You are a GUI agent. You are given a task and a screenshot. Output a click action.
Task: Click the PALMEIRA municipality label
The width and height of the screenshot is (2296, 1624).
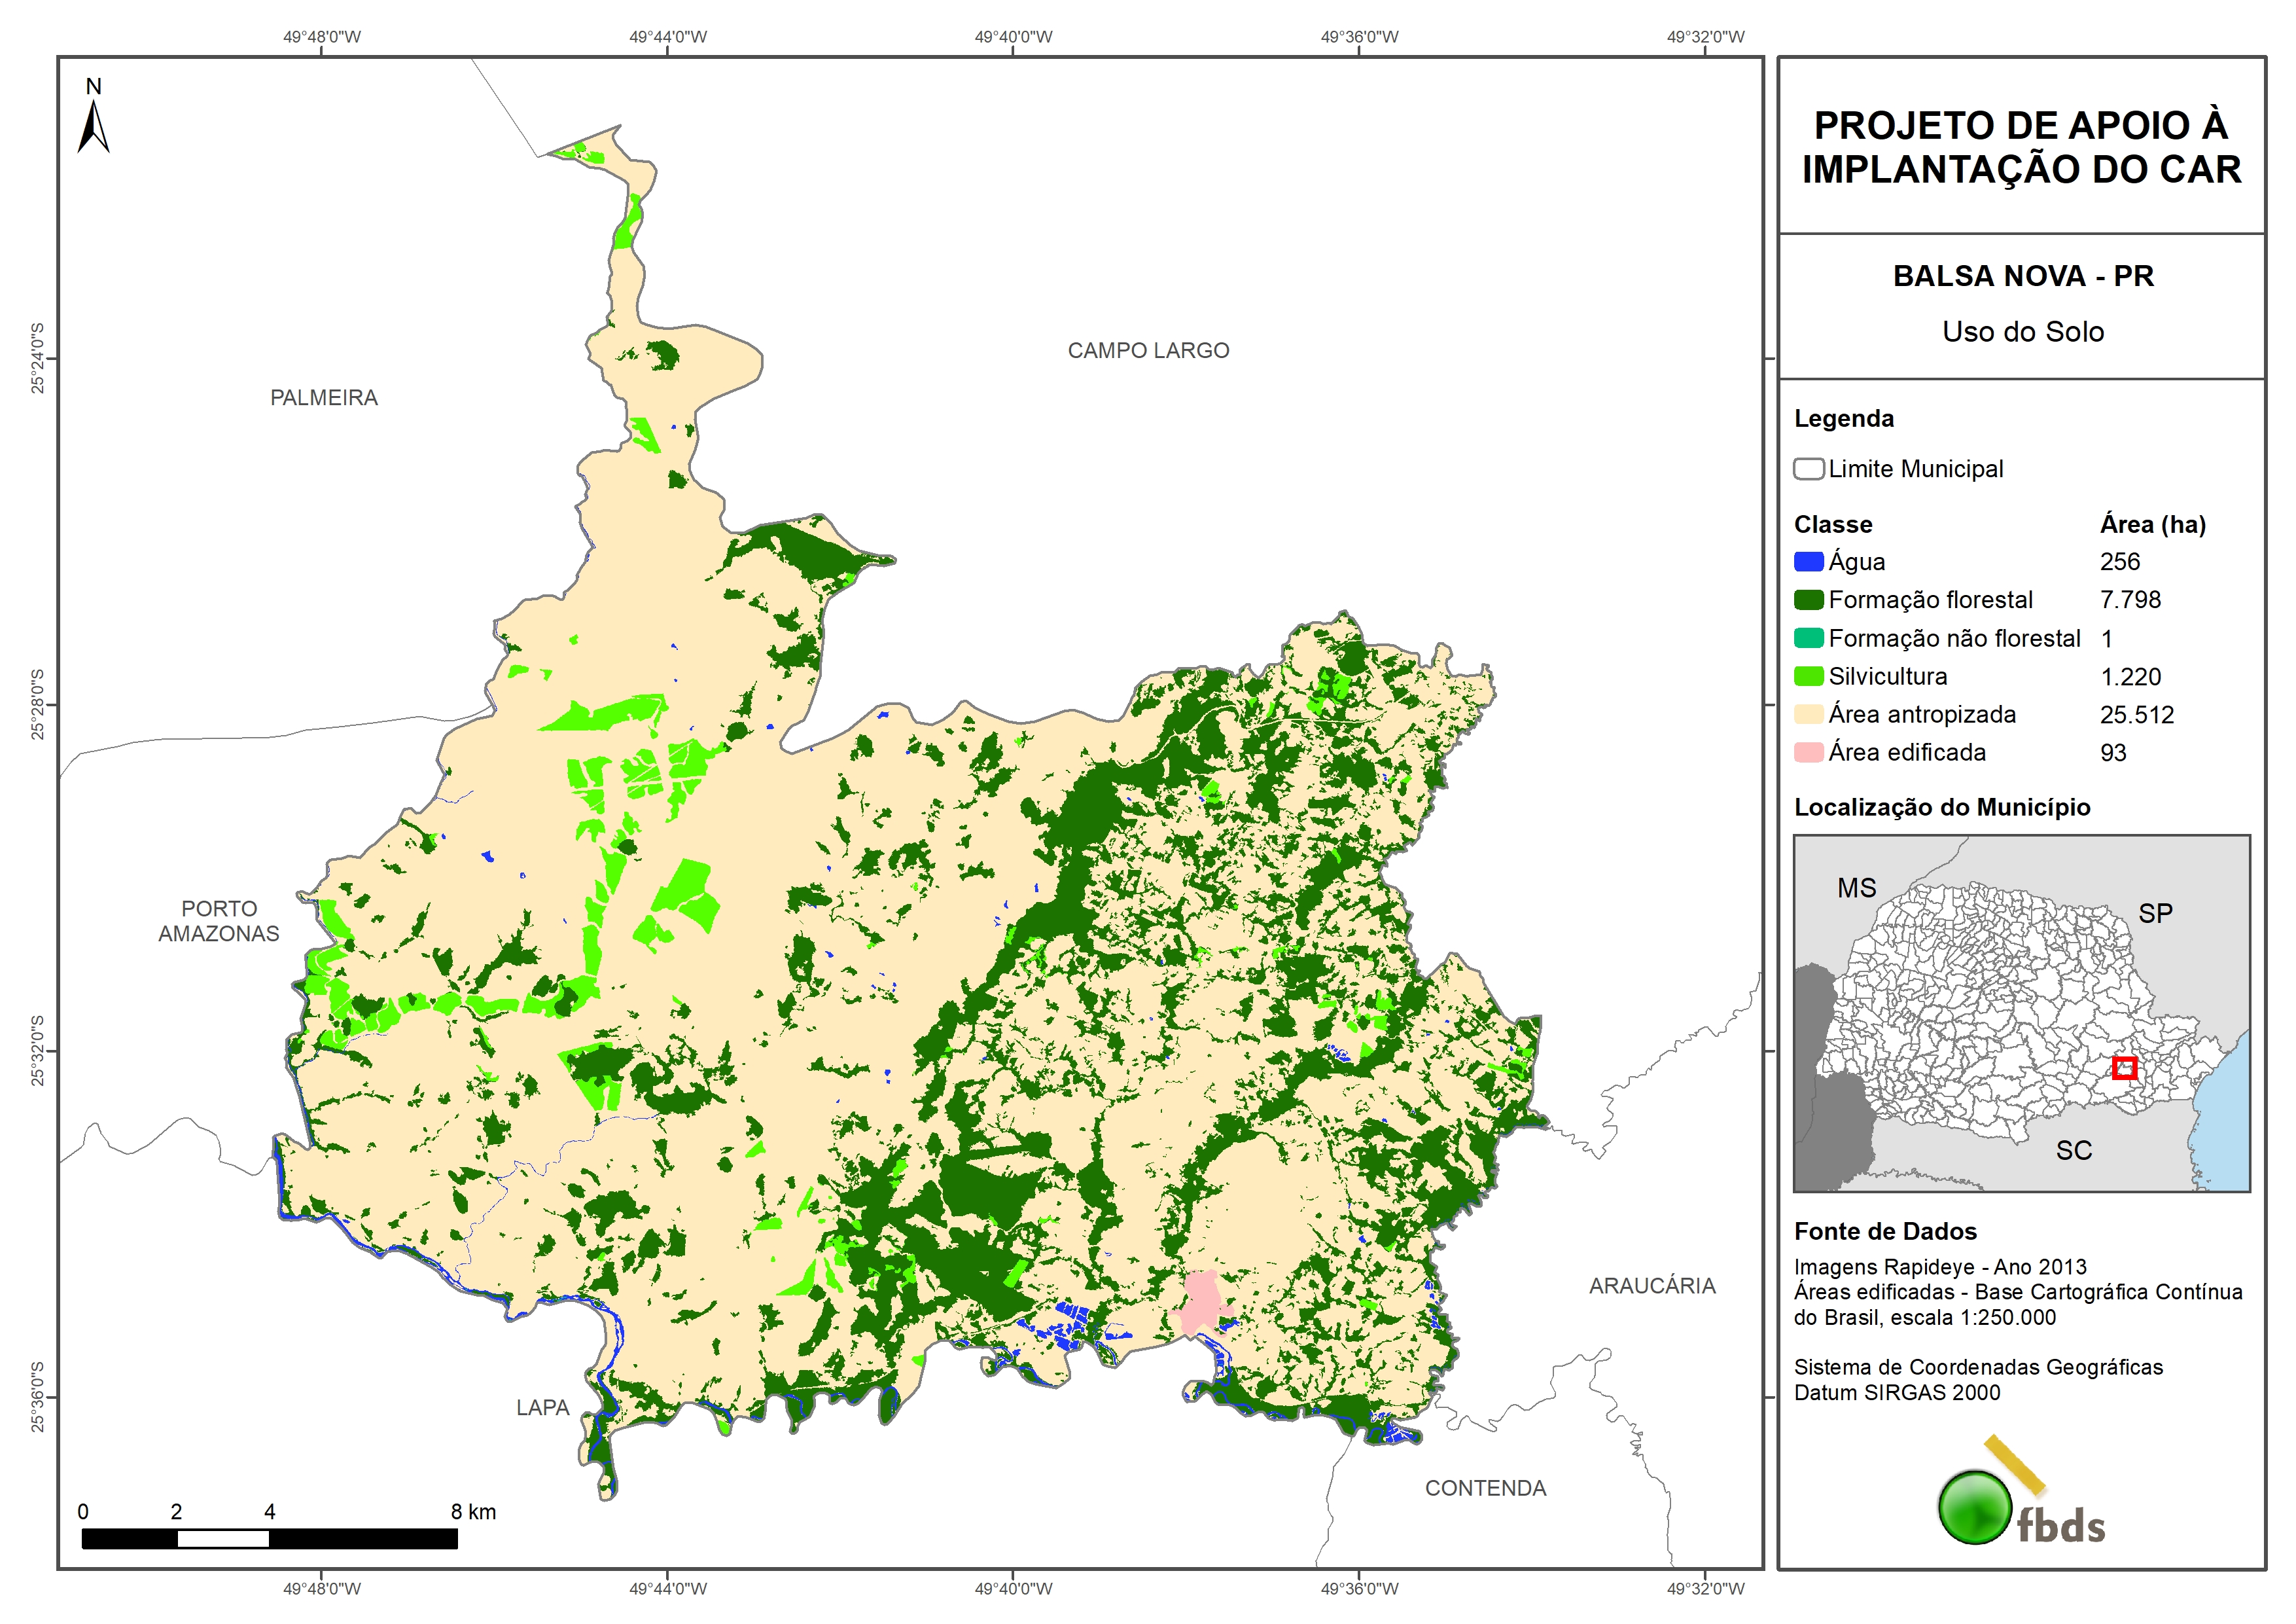tap(324, 397)
